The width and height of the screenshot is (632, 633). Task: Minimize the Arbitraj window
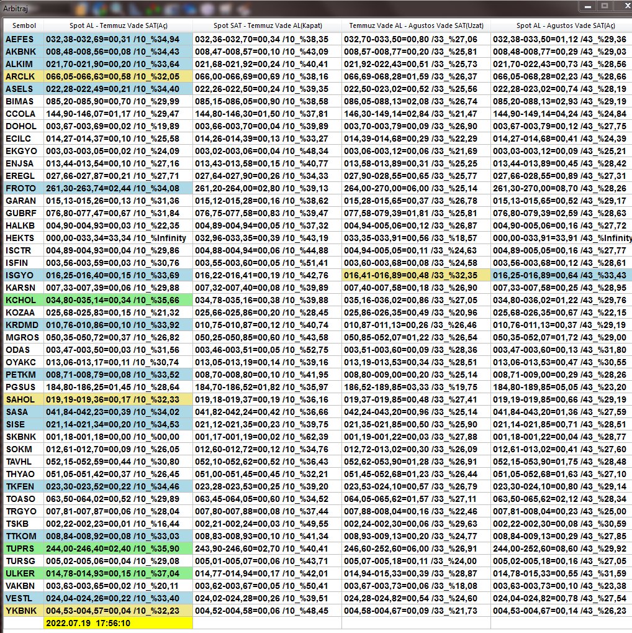588,6
